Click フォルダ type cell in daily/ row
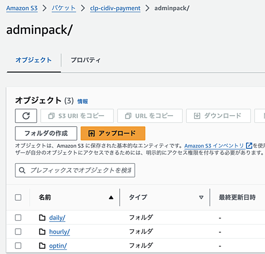The height and width of the screenshot is (254, 265). [x=141, y=217]
